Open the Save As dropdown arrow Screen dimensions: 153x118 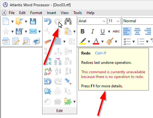26,32
